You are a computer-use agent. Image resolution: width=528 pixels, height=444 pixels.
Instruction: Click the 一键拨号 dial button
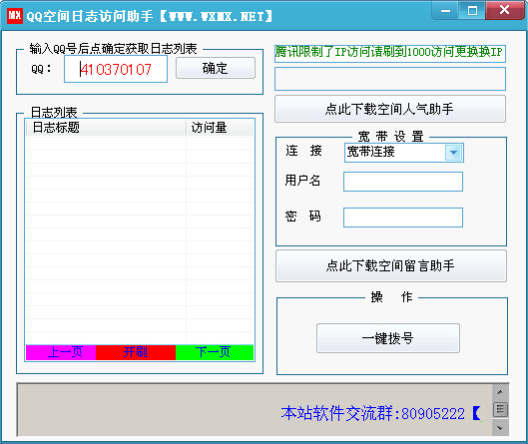click(x=388, y=338)
